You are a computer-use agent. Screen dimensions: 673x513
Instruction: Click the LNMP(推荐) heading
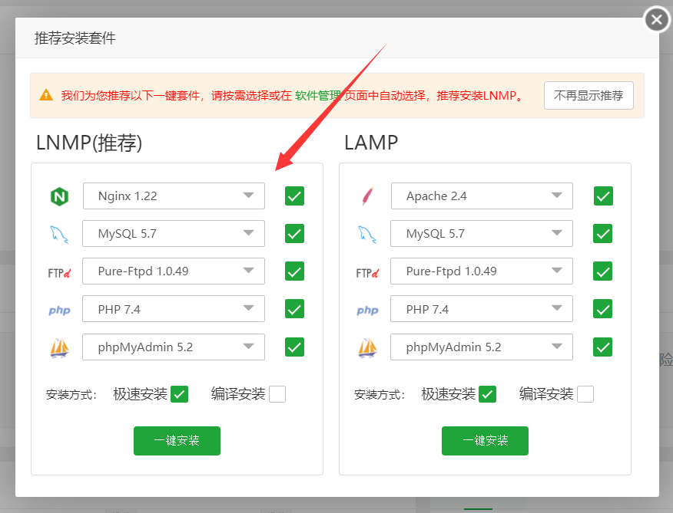click(x=89, y=143)
